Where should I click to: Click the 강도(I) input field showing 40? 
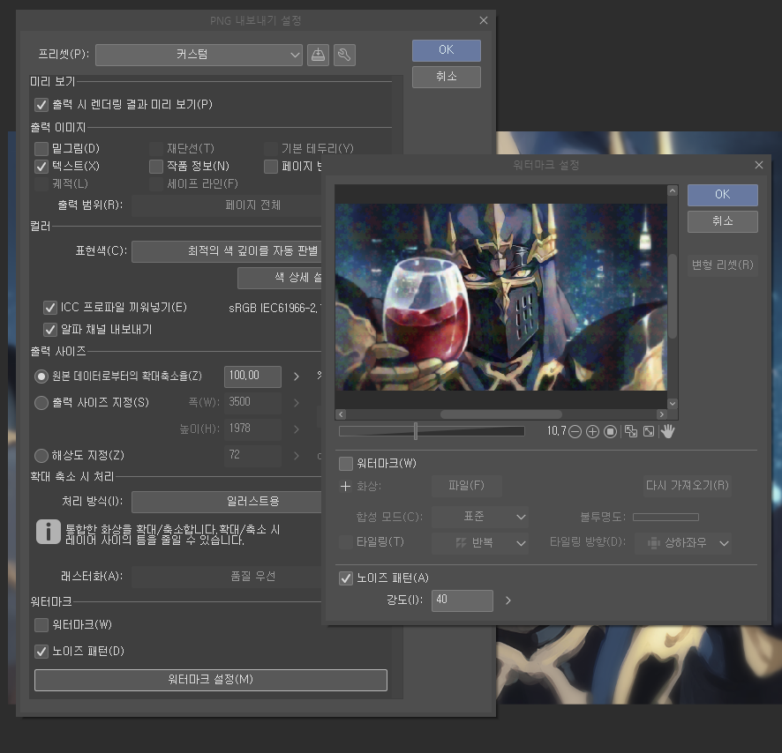click(462, 600)
